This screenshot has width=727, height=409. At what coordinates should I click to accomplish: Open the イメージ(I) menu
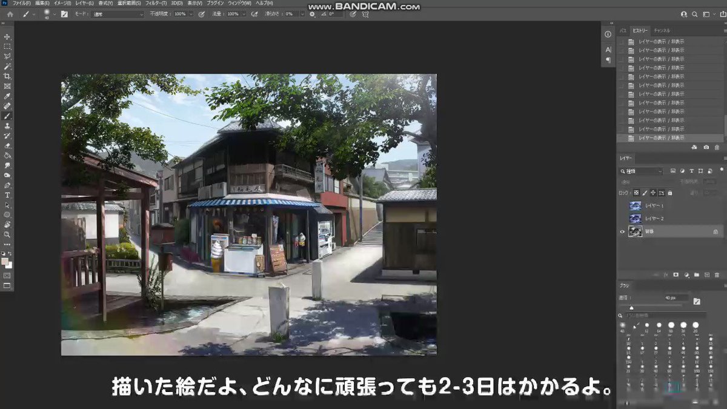(x=62, y=3)
